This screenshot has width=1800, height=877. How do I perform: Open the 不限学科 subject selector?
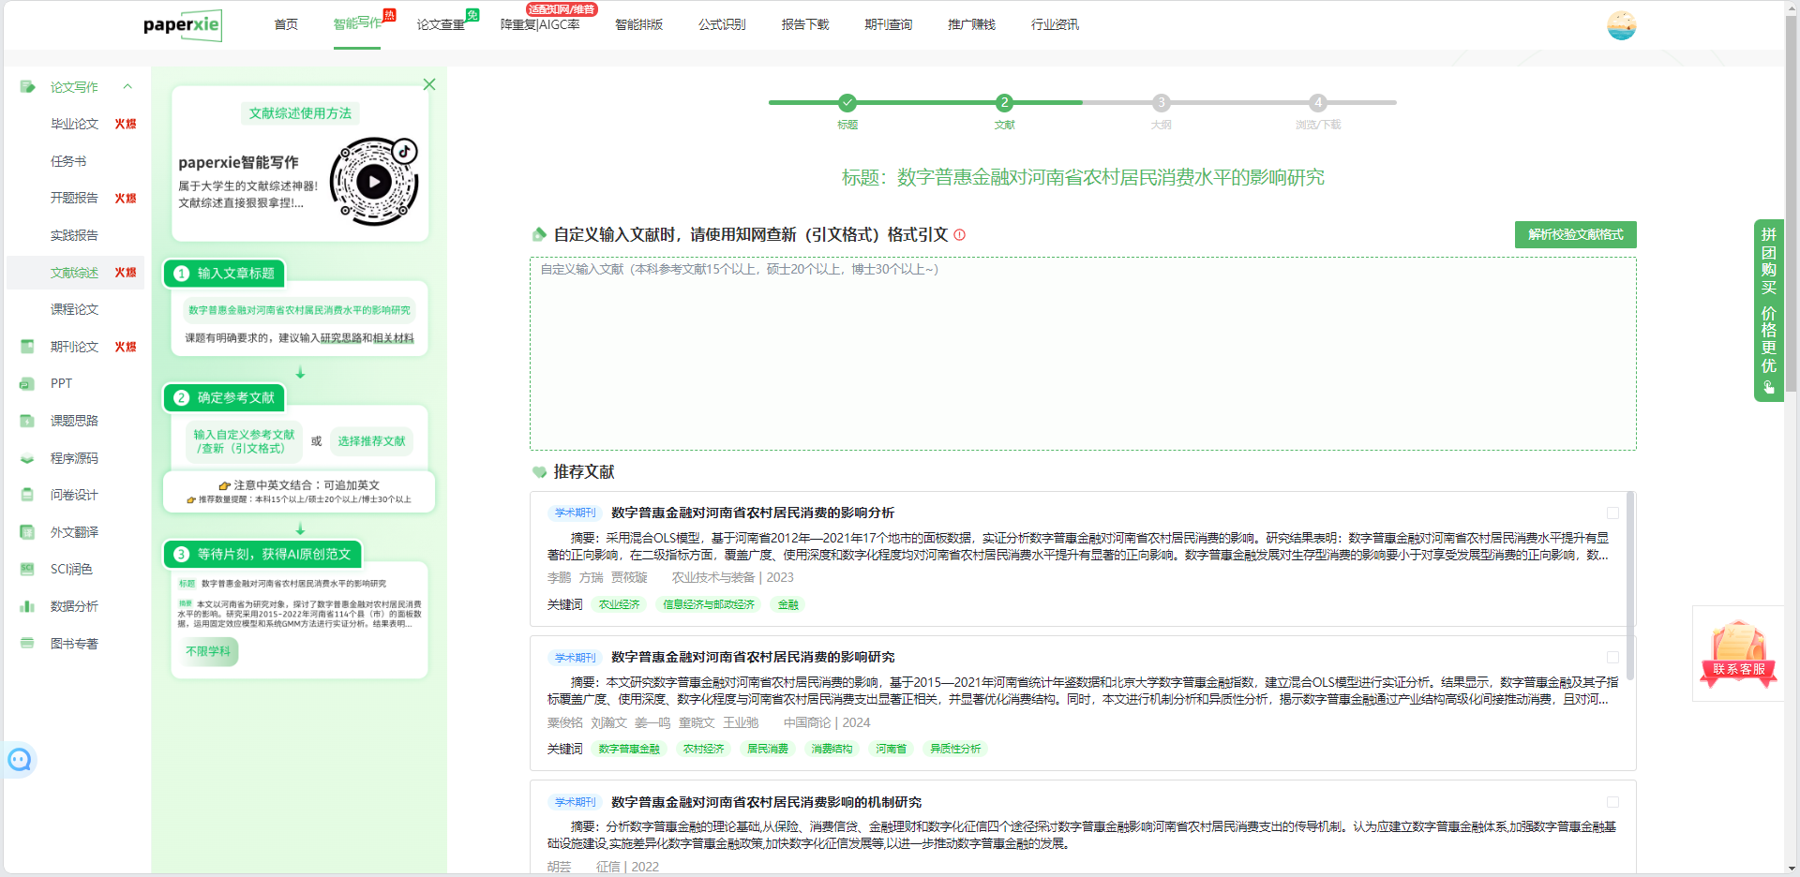click(208, 651)
